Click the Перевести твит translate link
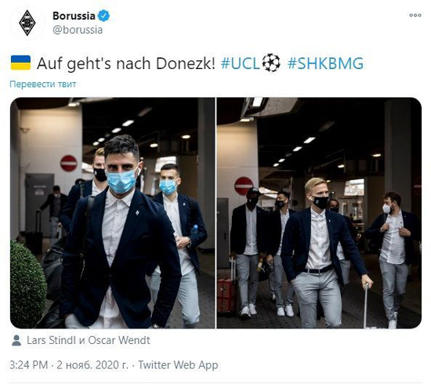 (43, 84)
